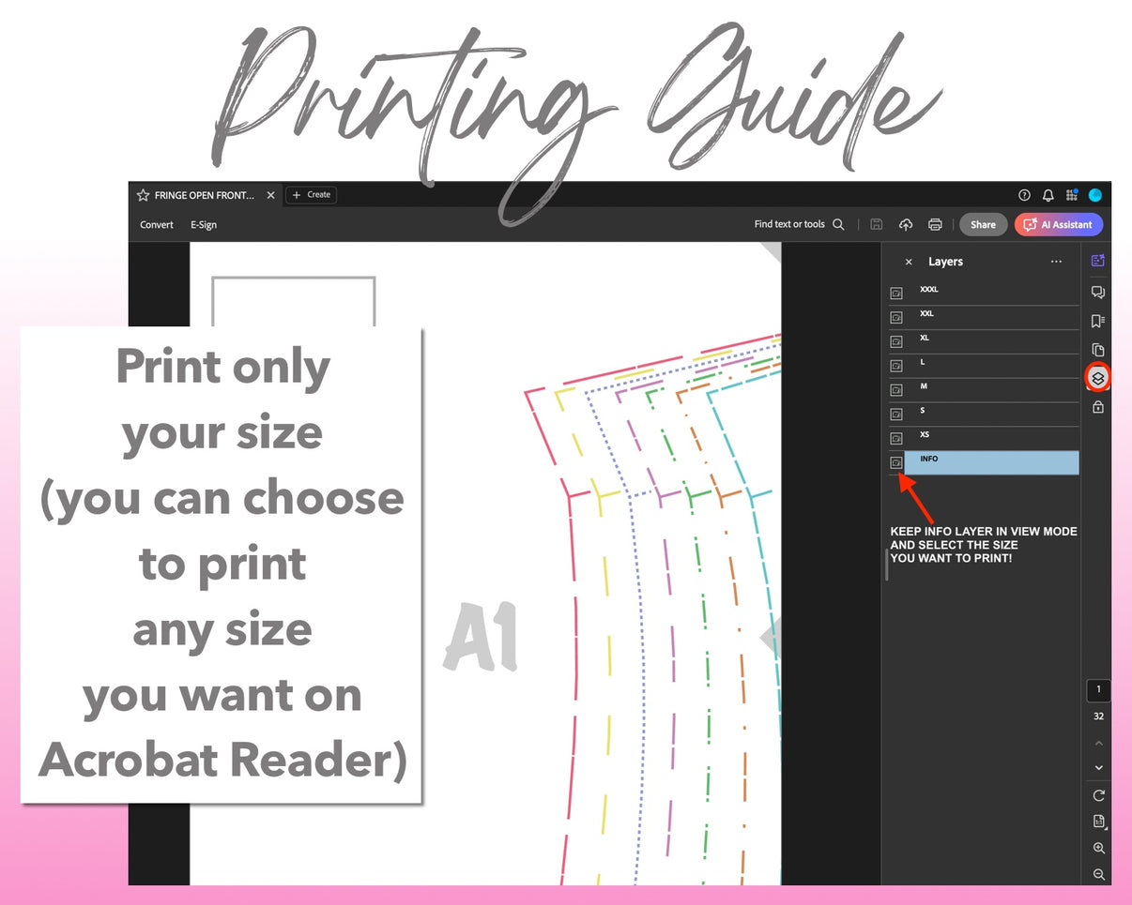Open the Attachments lock icon below Layers
The image size is (1132, 905).
(1097, 407)
